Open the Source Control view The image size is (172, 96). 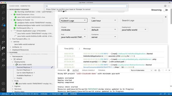tap(3, 19)
